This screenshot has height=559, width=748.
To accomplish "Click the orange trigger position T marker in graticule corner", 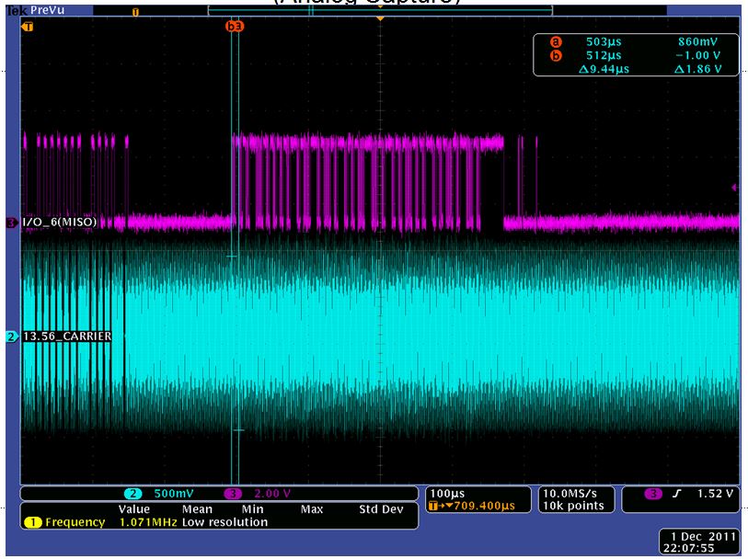I will (x=28, y=27).
